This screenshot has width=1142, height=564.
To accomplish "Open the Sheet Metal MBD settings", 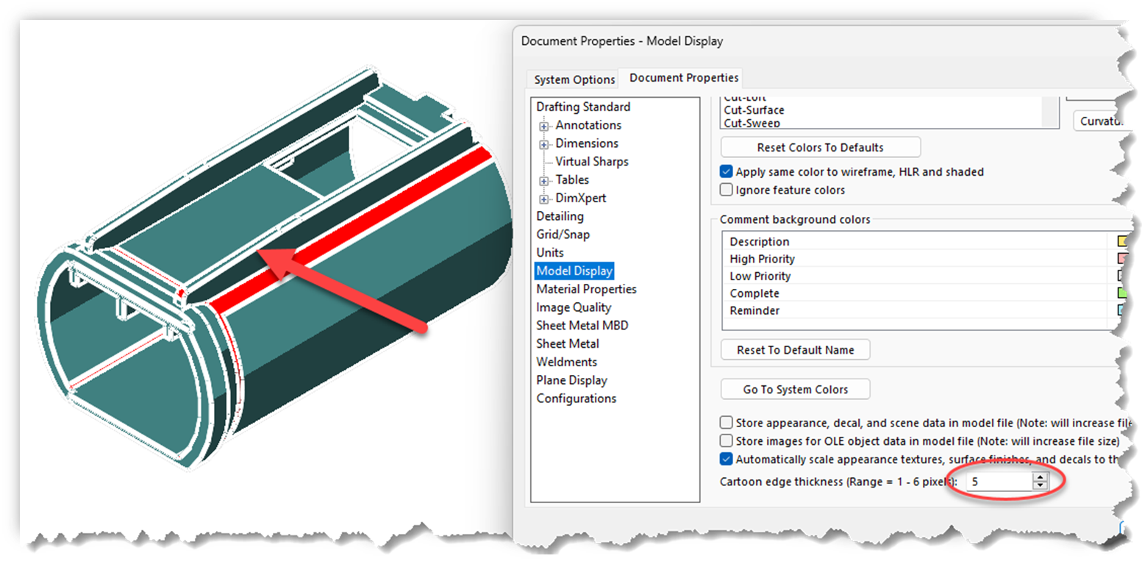I will coord(582,325).
